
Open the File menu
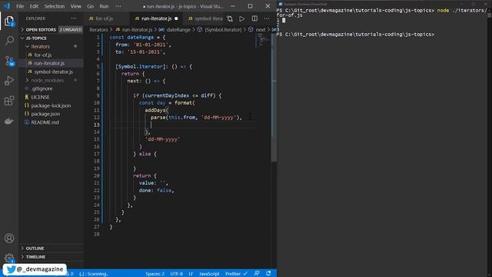click(20, 6)
